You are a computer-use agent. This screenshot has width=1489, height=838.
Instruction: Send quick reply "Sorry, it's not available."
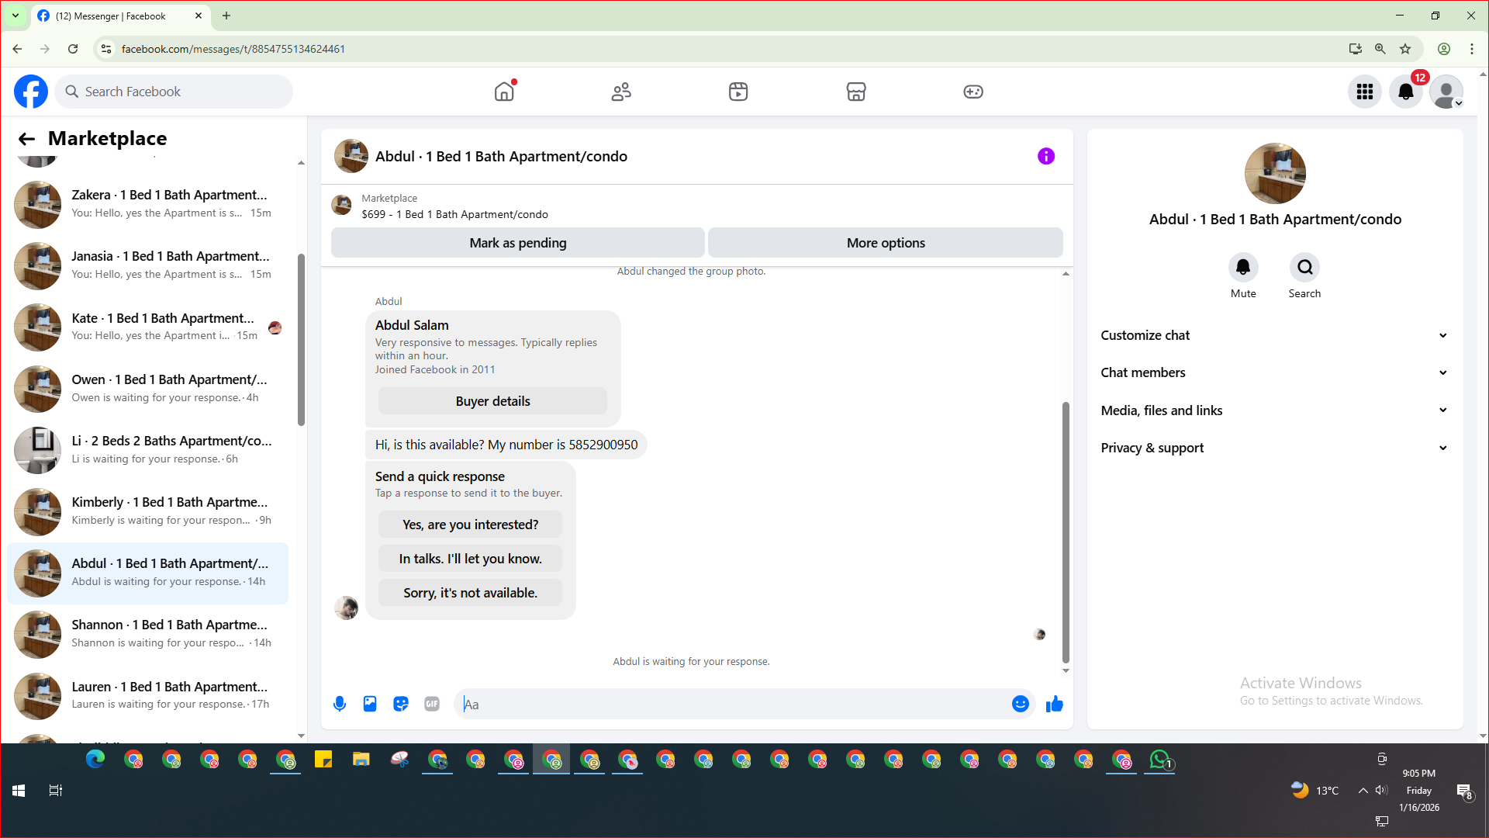pos(470,593)
